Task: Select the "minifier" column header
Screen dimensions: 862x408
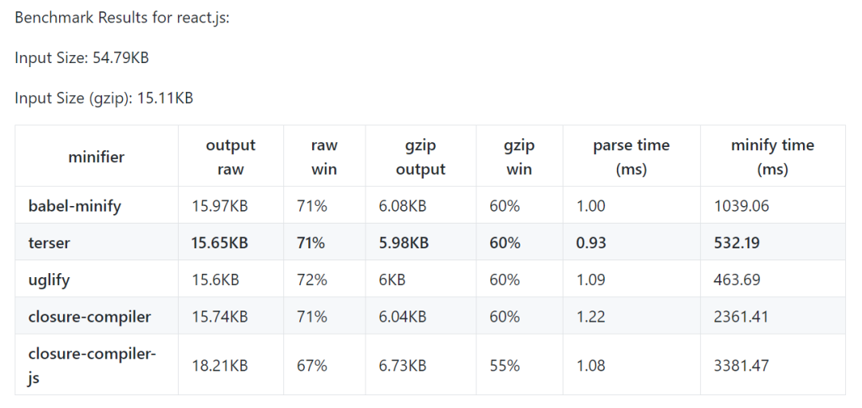Action: (x=96, y=156)
